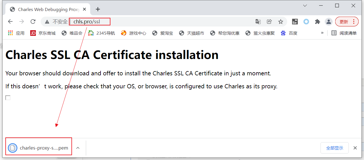Click the not-secure warning triangle icon

[47, 21]
